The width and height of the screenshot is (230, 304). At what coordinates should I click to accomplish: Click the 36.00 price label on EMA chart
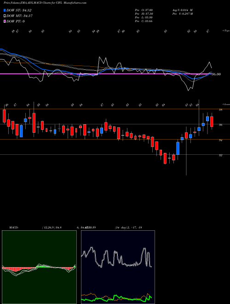217,74
